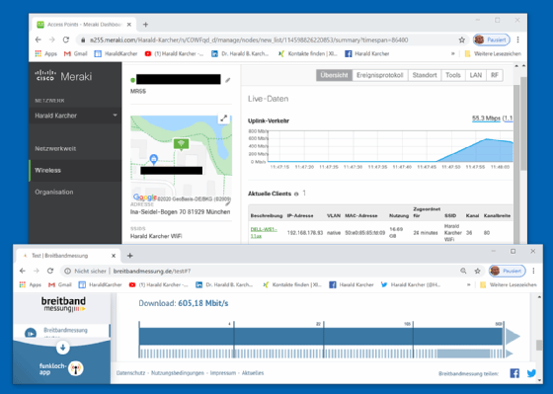553x394 pixels.
Task: Click Nicht sicher site info icon
Action: [67, 272]
